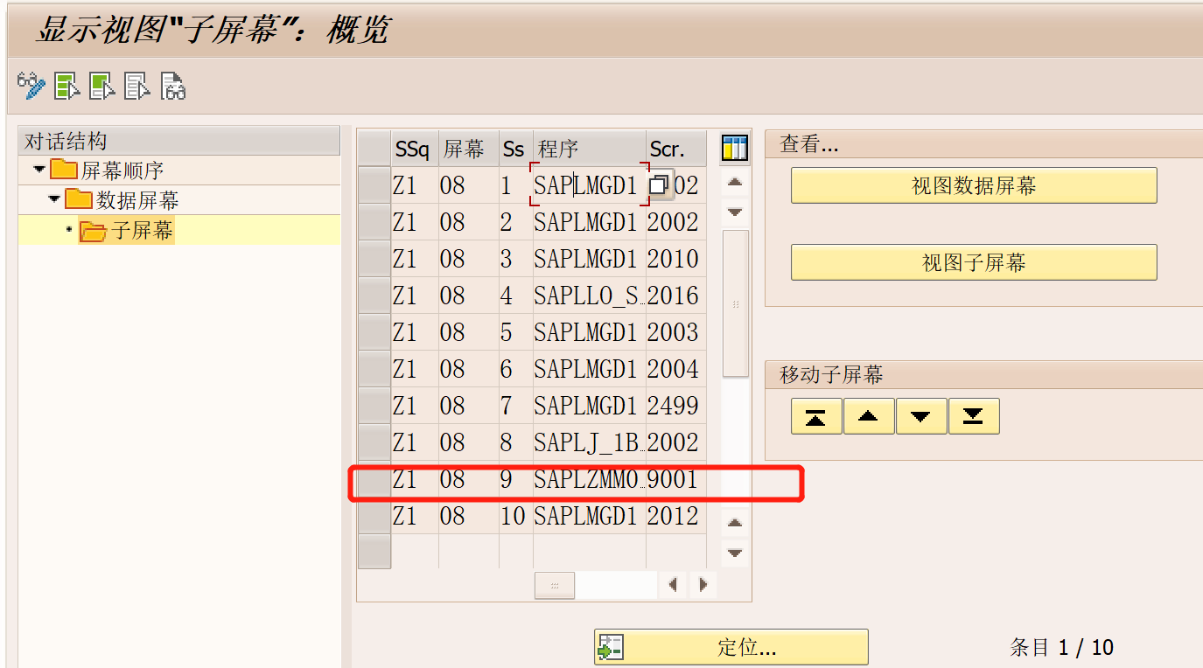Click the 视图数据屏幕 button

974,185
